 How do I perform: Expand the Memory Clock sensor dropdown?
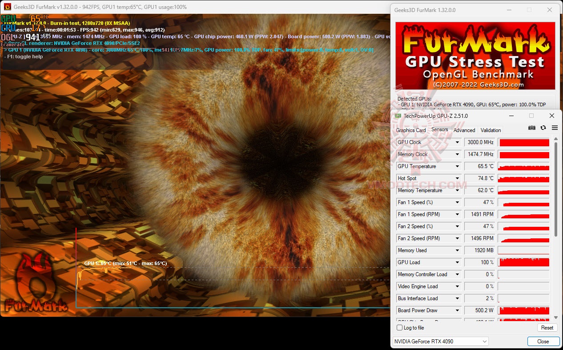(457, 154)
